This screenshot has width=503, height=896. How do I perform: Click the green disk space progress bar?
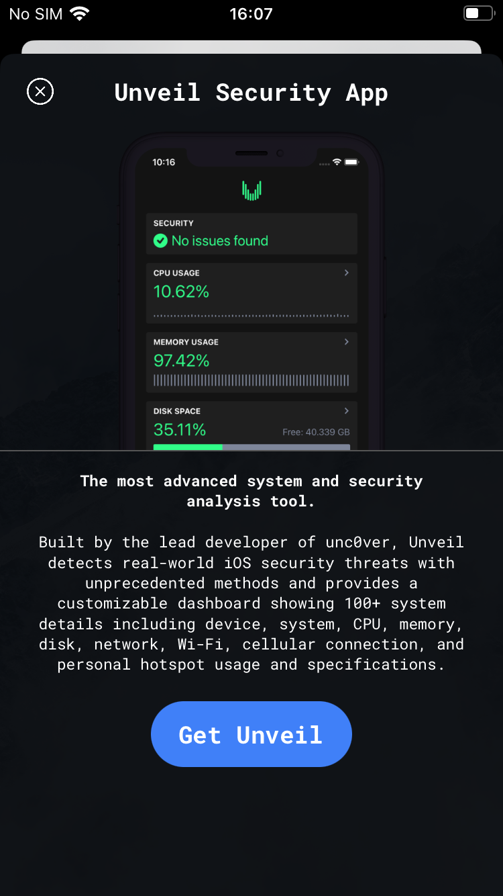[188, 447]
